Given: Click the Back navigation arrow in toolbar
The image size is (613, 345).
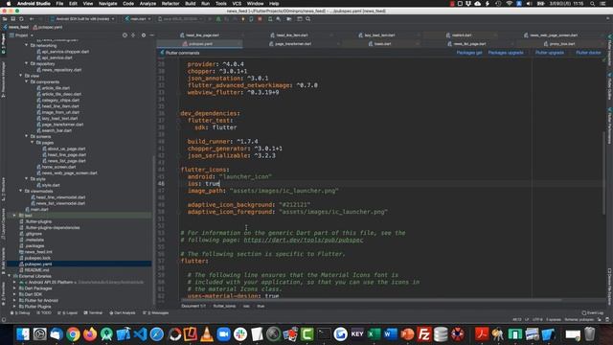Looking at the screenshot, I should (x=32, y=19).
